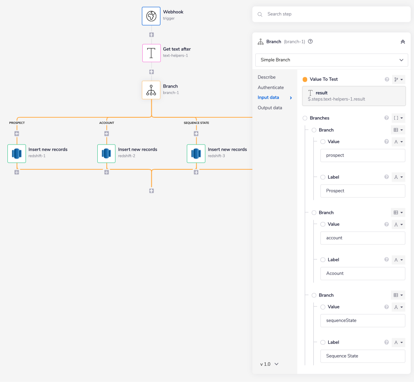Screen dimensions: 414x382
Task: Click the Branch node icon on canvas
Action: [x=151, y=90]
